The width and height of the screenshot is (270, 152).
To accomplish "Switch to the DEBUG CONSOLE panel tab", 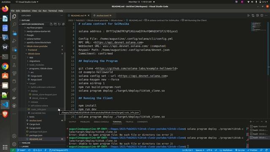I will (101, 122).
